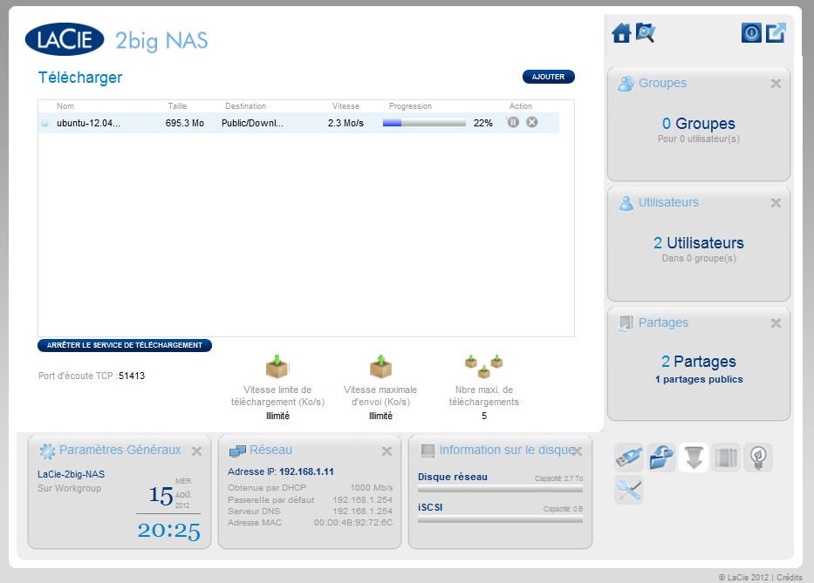Click the LaCie logo
The height and width of the screenshot is (583, 814).
(65, 39)
